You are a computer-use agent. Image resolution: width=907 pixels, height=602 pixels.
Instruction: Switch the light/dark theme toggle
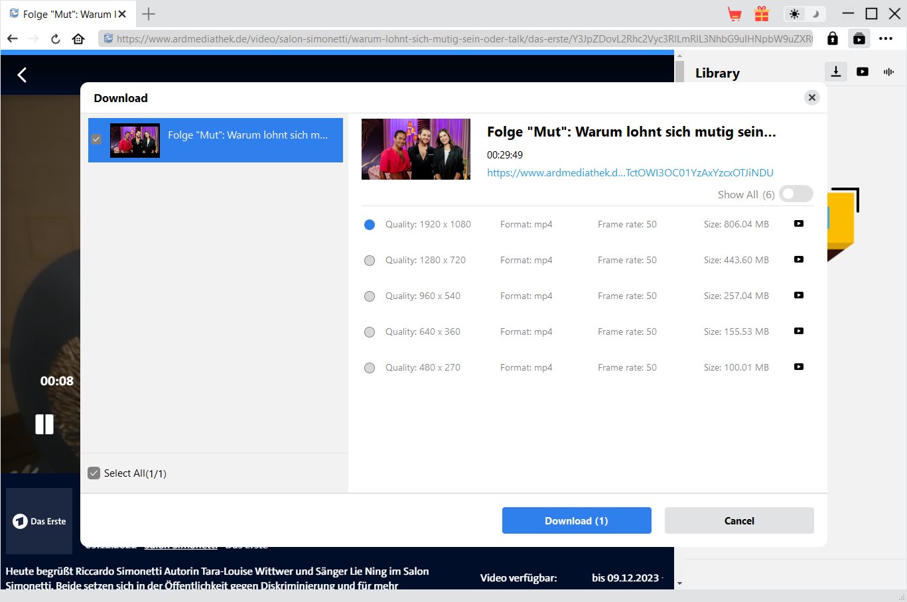[804, 14]
